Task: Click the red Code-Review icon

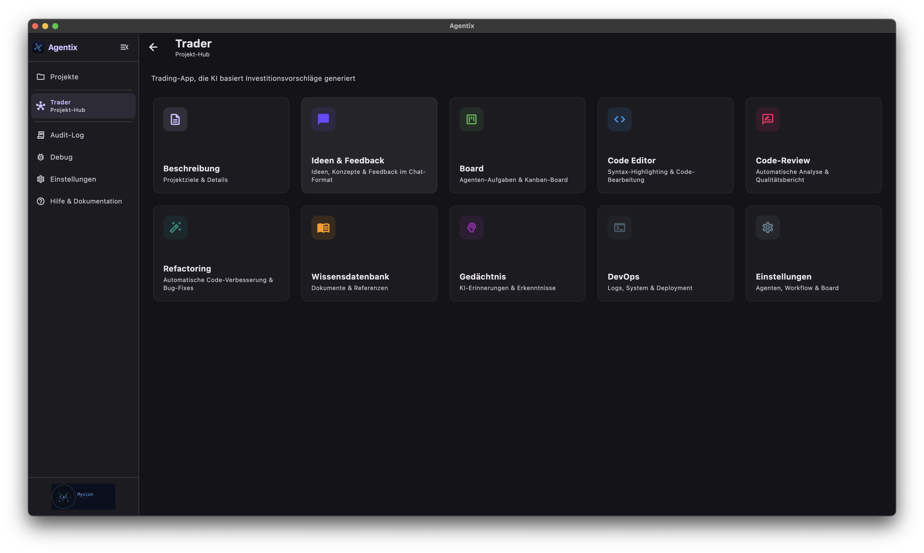Action: pyautogui.click(x=767, y=119)
